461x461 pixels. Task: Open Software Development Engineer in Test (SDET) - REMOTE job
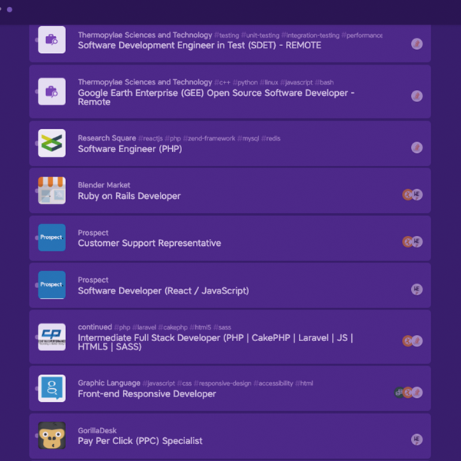(199, 45)
